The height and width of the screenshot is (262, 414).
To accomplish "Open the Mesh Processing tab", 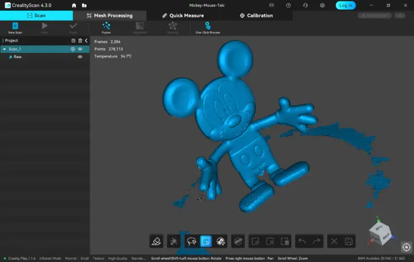I will [110, 16].
